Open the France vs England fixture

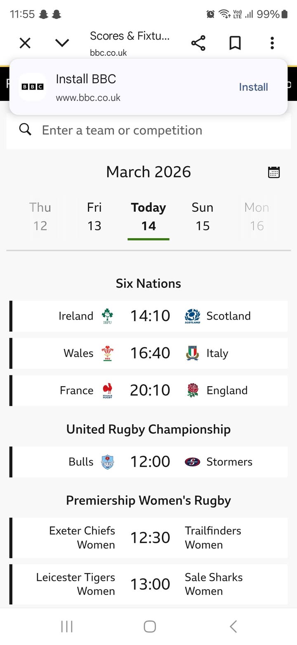click(x=149, y=391)
